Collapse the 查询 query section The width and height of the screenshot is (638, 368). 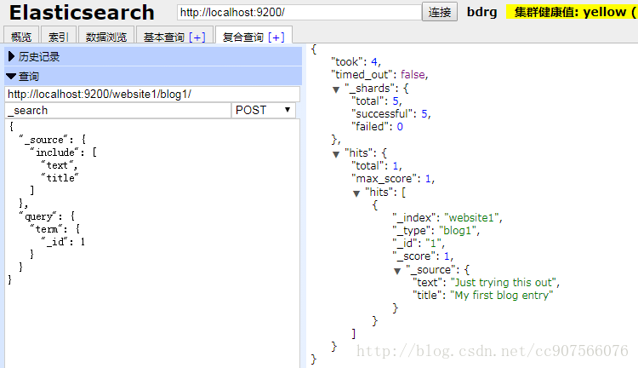tap(153, 76)
